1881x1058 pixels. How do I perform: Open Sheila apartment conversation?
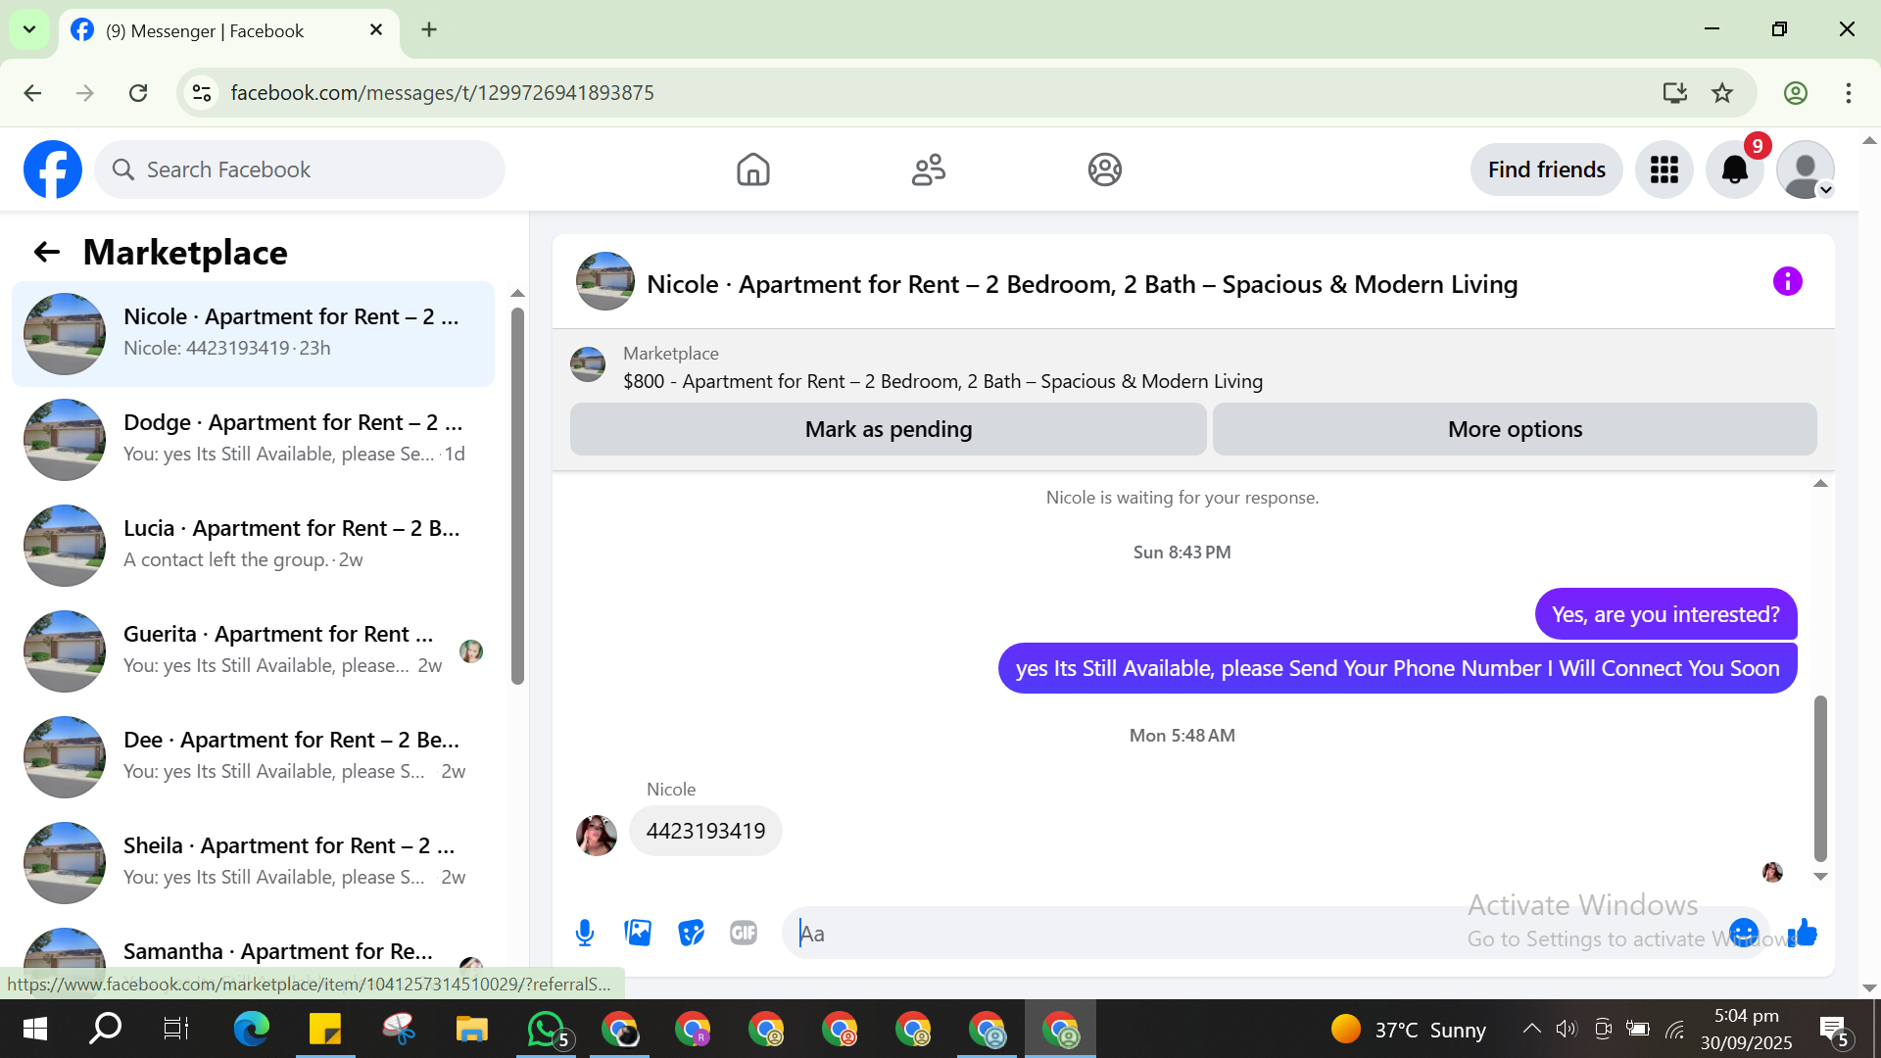click(254, 862)
